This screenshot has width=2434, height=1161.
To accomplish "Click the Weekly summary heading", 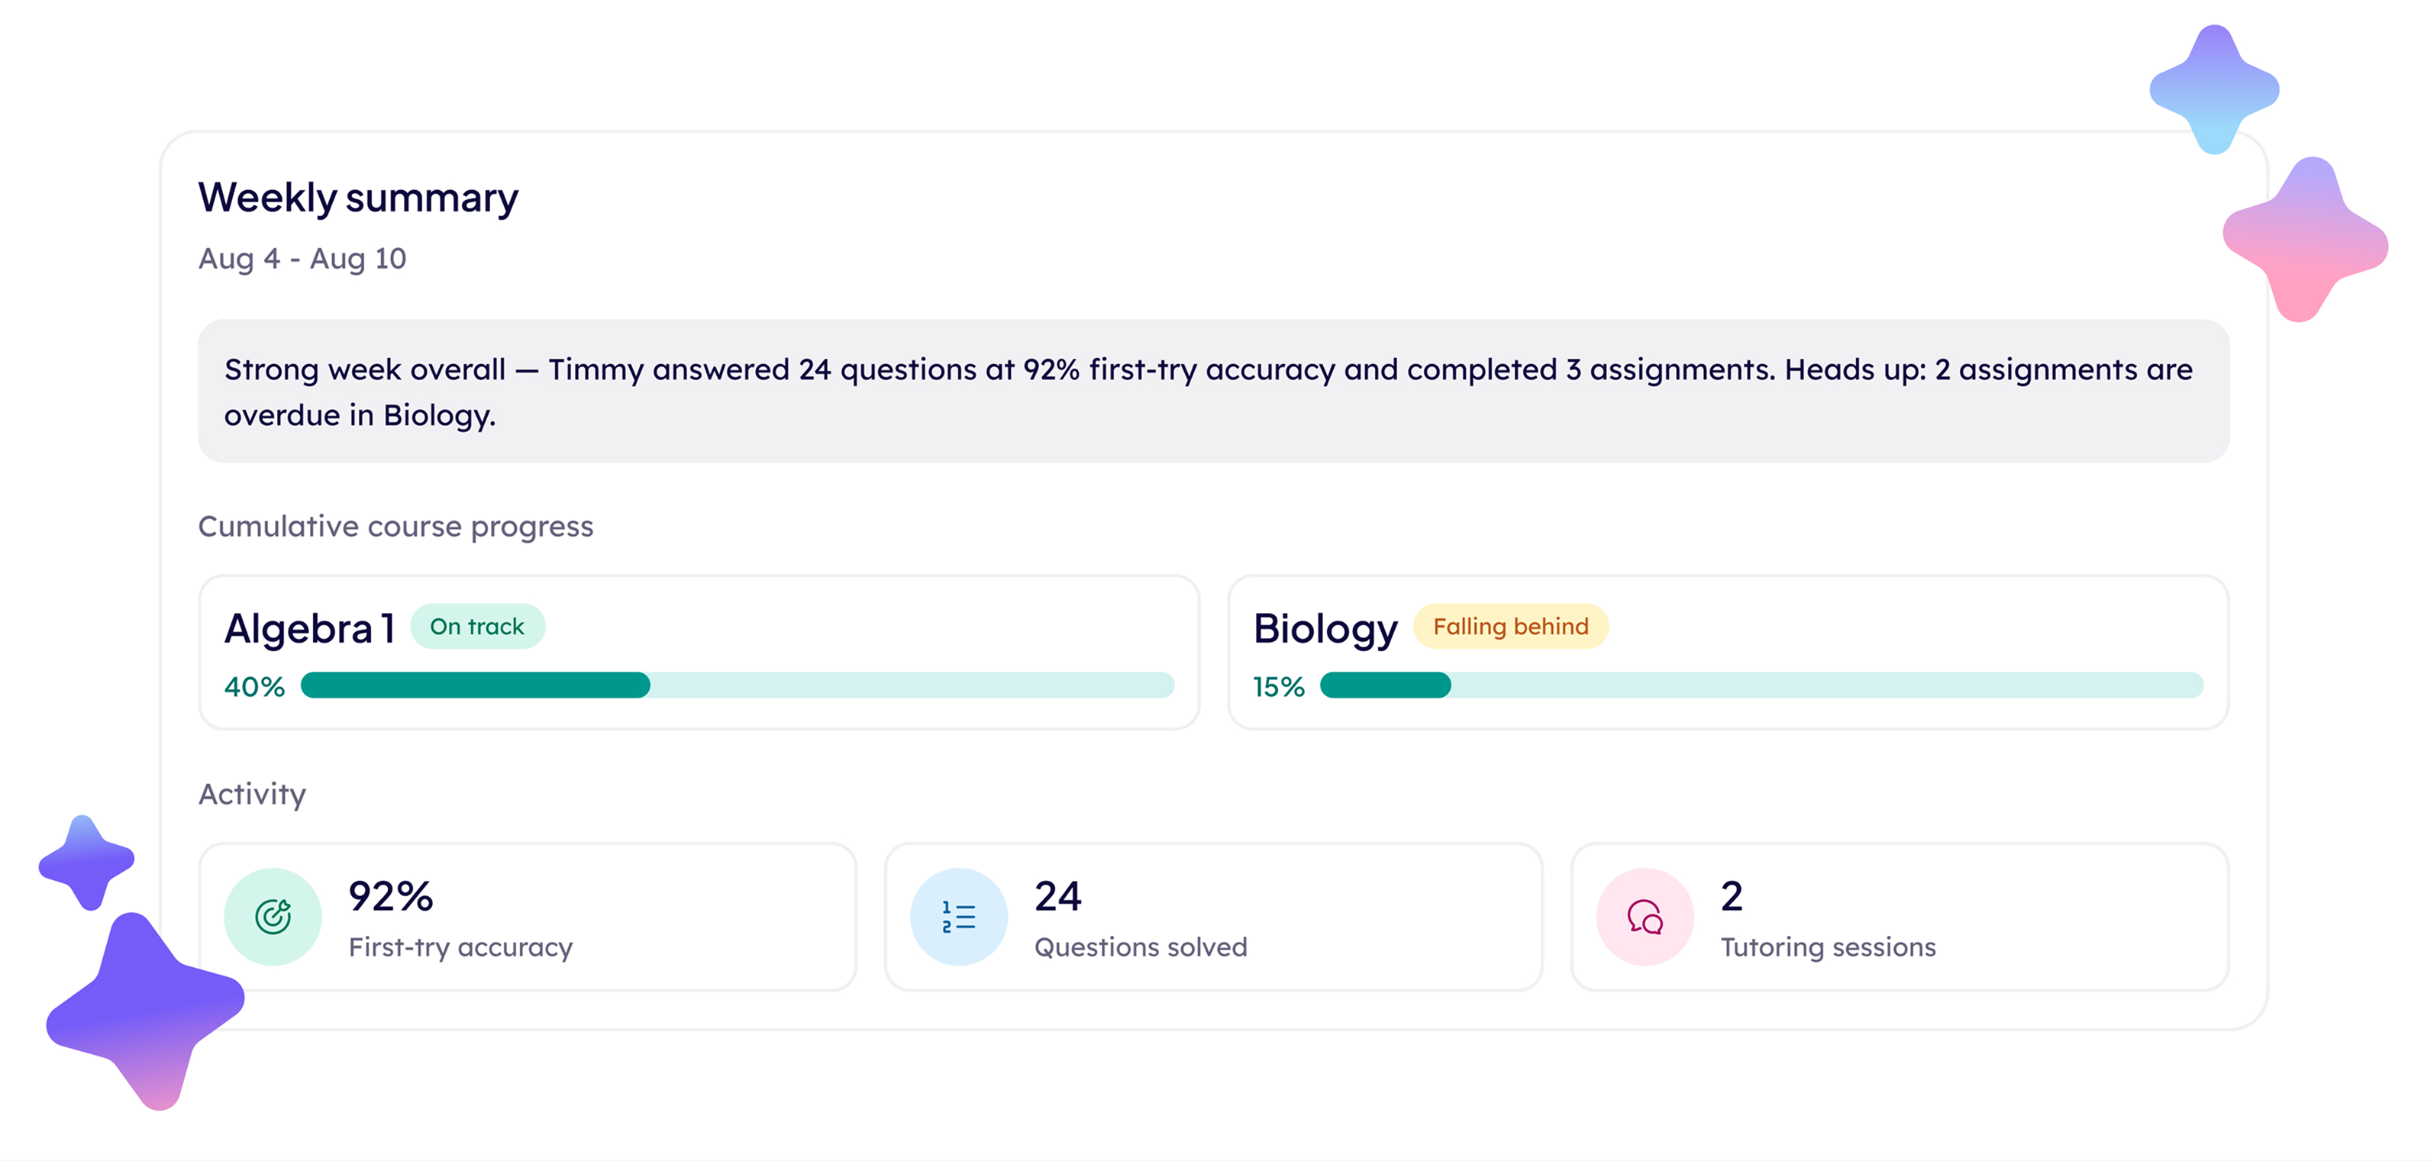I will (358, 198).
